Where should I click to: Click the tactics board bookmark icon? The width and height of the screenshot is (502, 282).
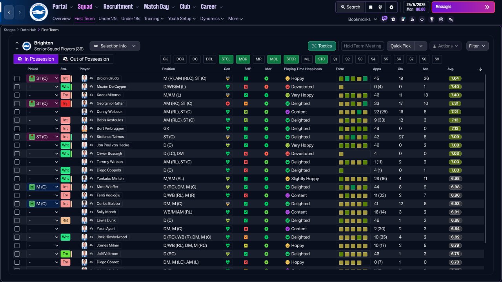point(403,19)
